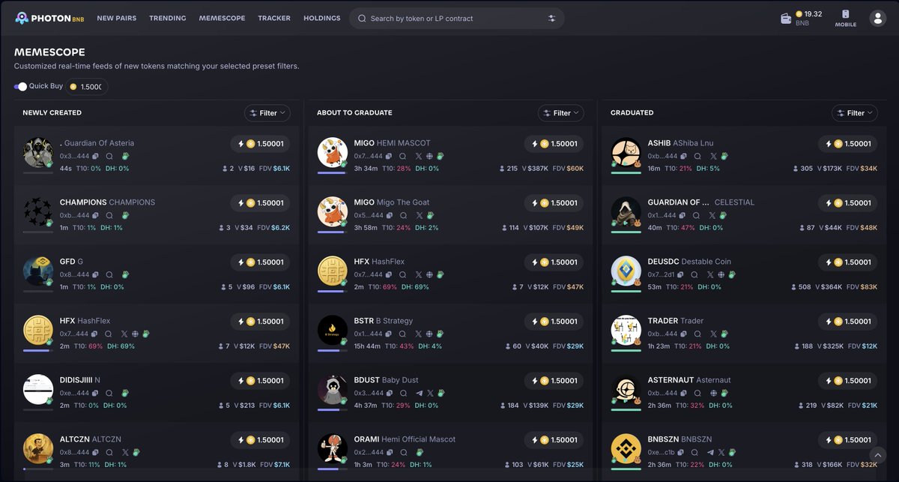Click the progress bar under ASHIB avatar

(626, 172)
